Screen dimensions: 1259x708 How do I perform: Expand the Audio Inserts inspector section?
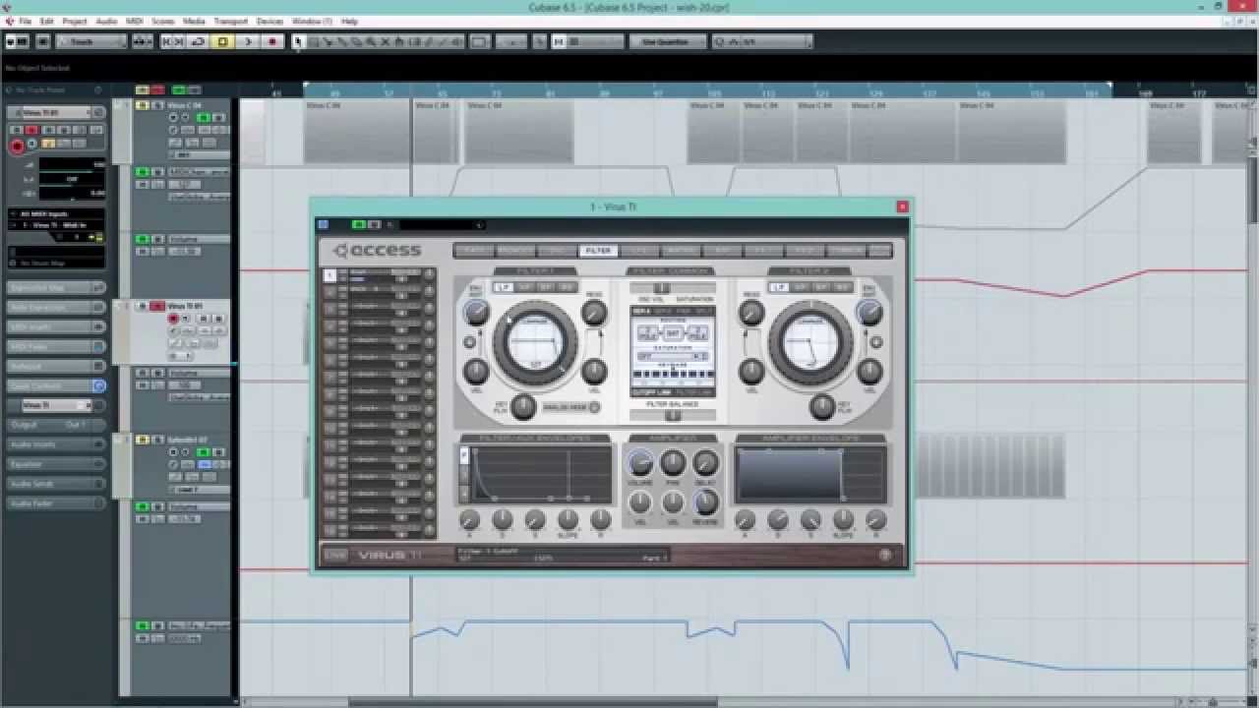pos(56,444)
